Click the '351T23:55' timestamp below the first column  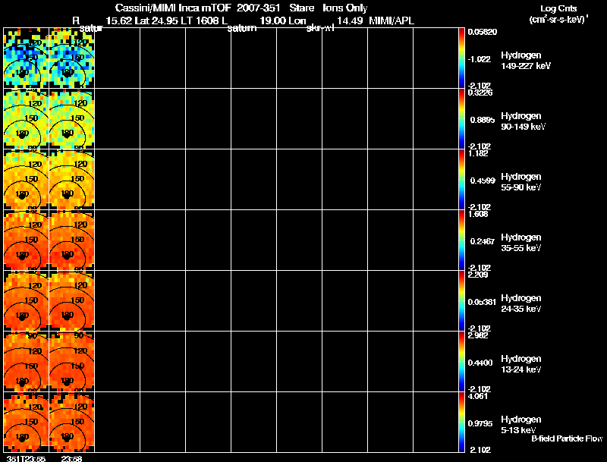[x=26, y=458]
